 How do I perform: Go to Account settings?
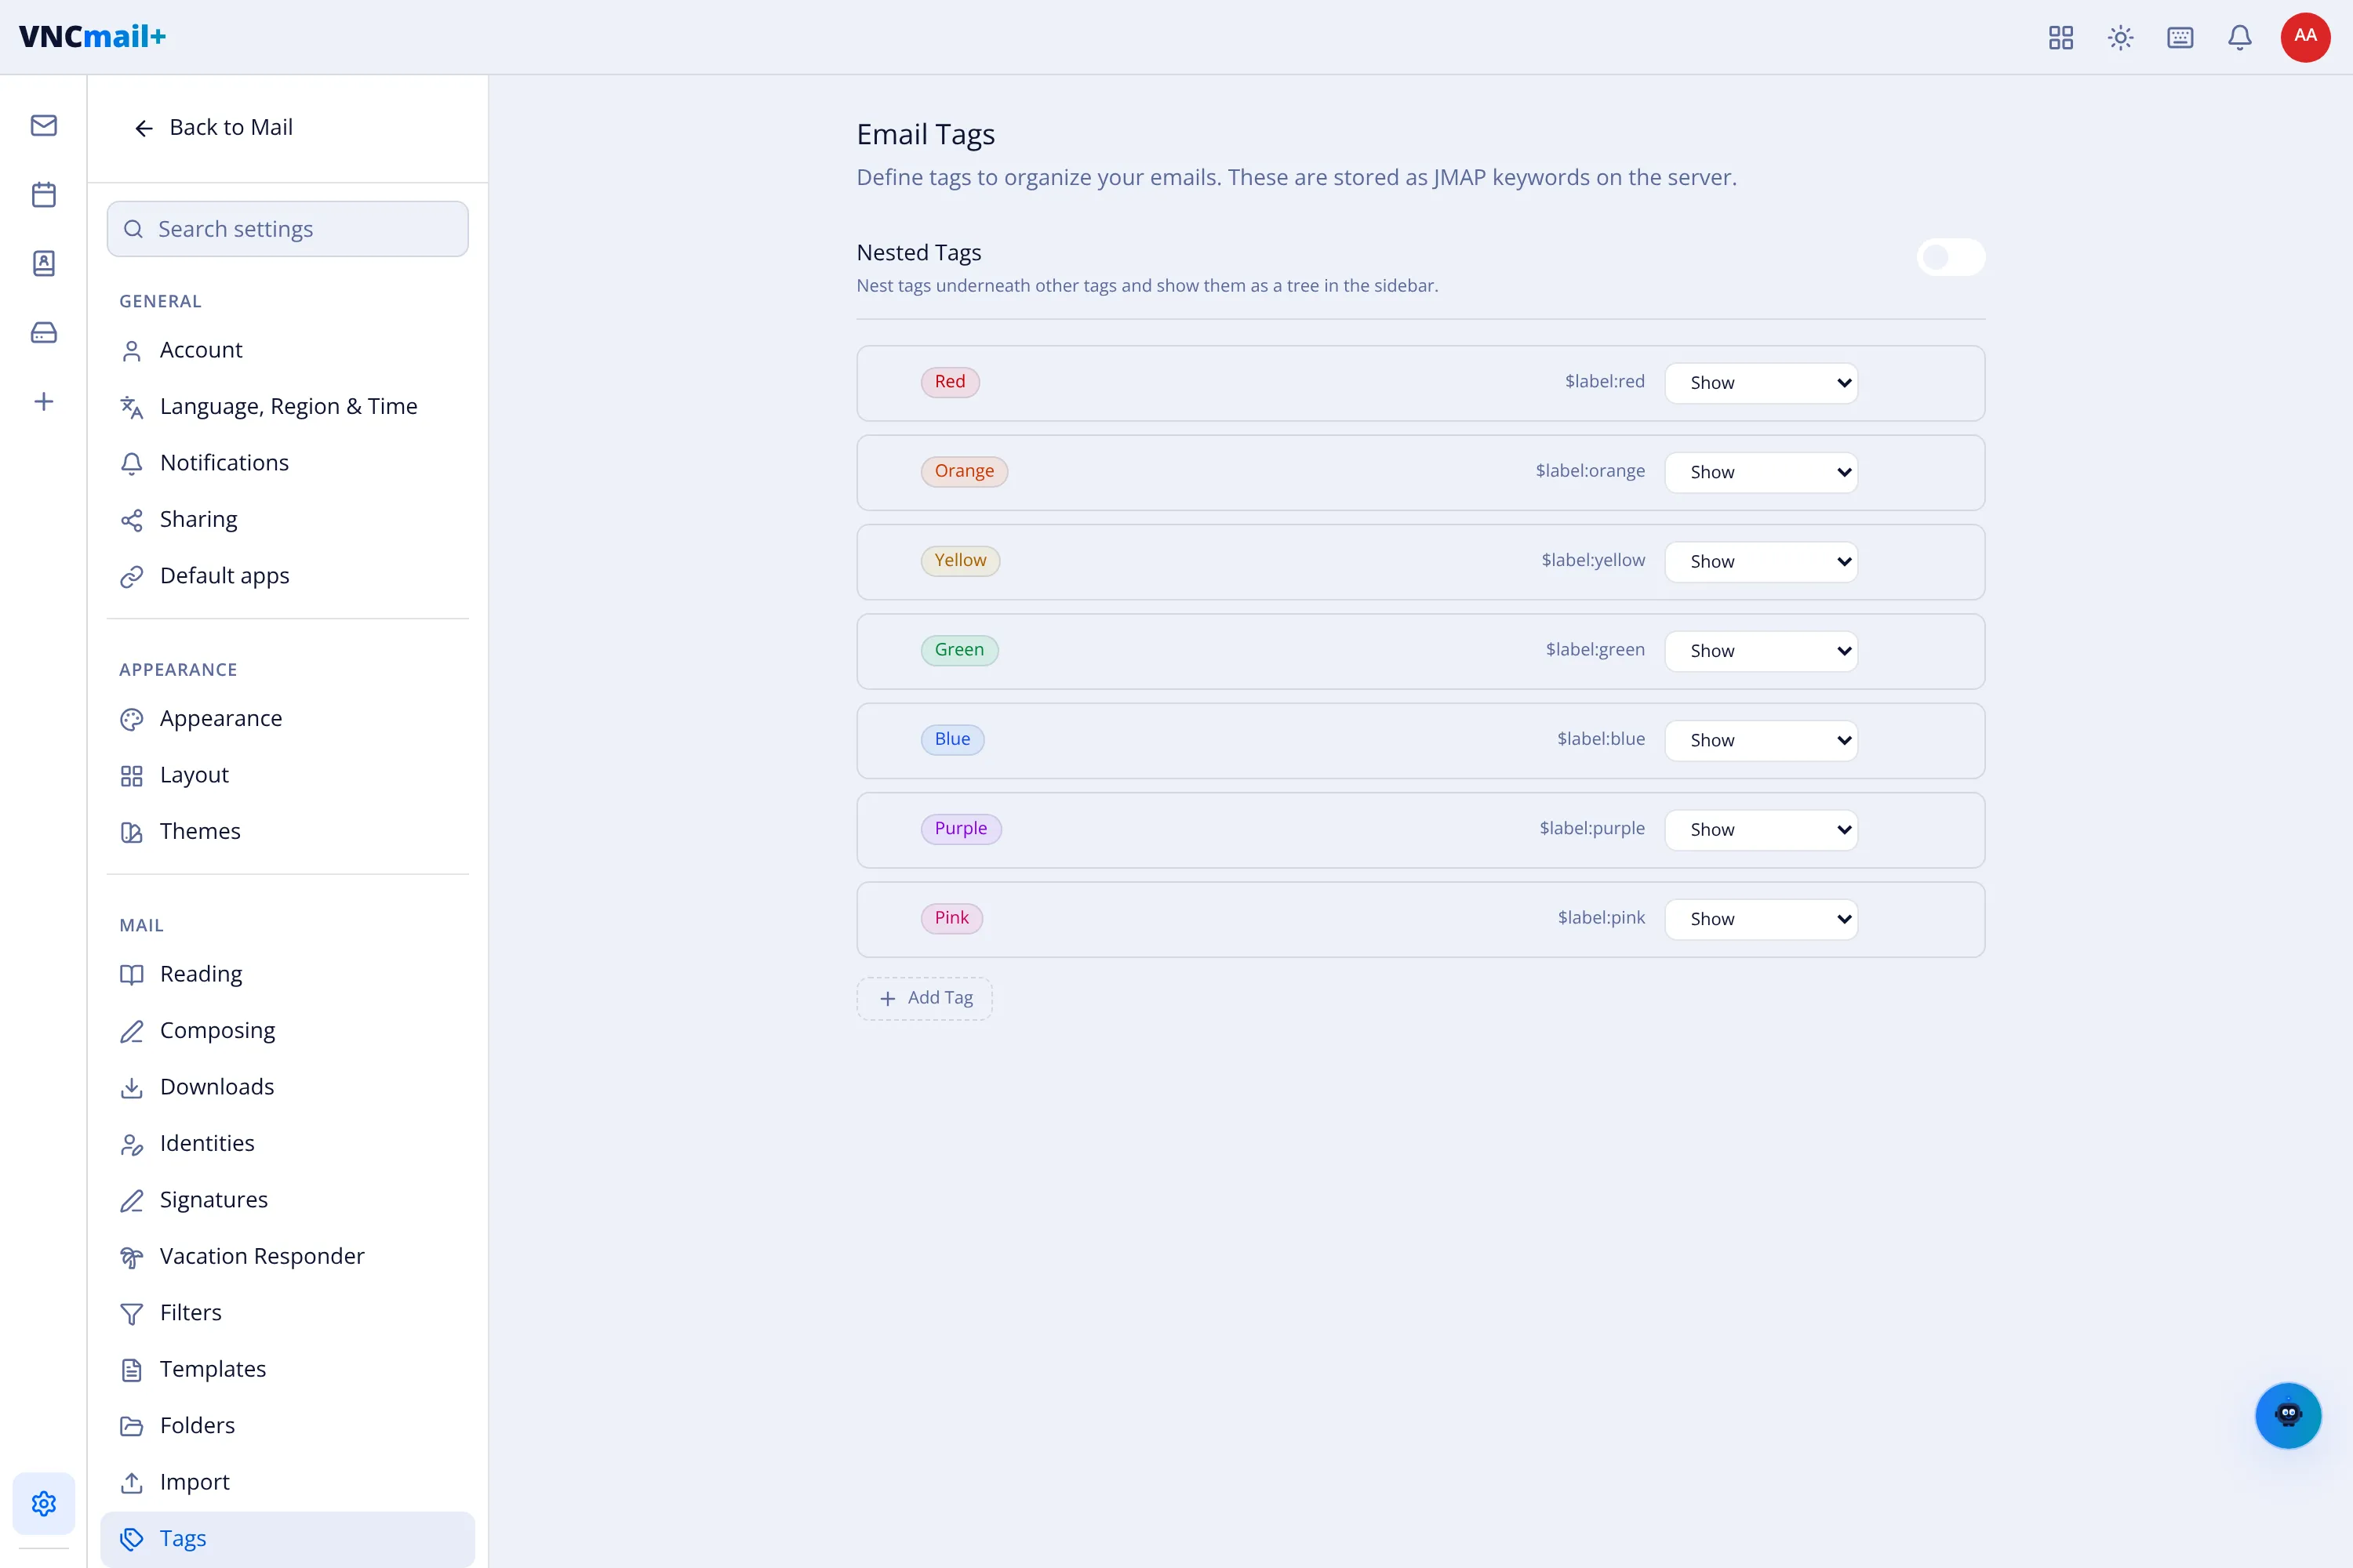pyautogui.click(x=287, y=350)
